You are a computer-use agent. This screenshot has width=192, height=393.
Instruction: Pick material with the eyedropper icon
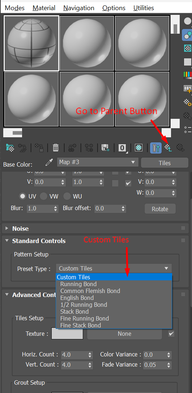pos(48,162)
